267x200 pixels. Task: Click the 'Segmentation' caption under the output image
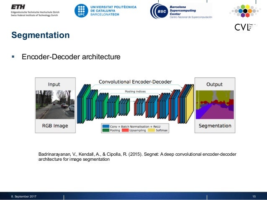[x=215, y=126]
